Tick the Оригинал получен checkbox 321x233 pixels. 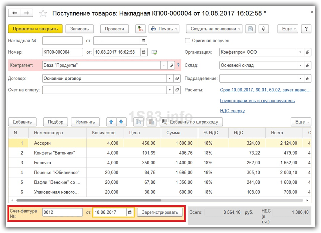click(x=188, y=40)
